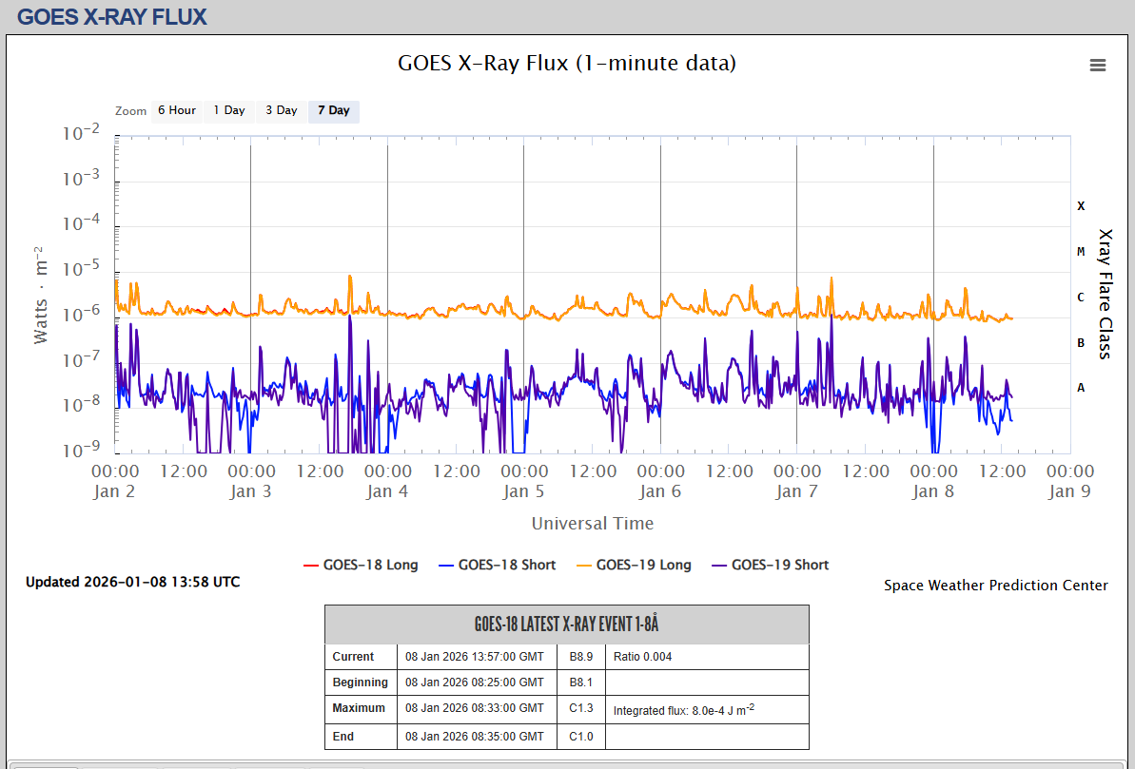The image size is (1135, 769).
Task: Click the GOES X-RAY FLUX page heading
Action: (x=111, y=17)
